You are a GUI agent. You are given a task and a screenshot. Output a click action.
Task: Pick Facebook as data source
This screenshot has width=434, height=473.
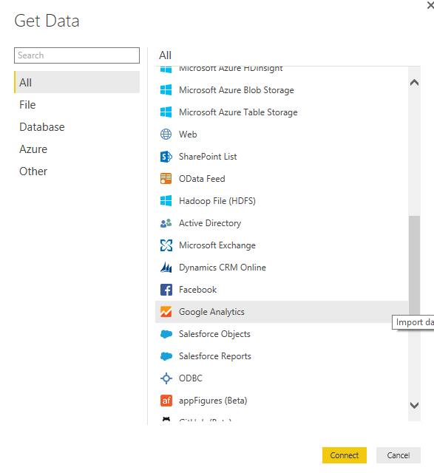[x=282, y=290]
